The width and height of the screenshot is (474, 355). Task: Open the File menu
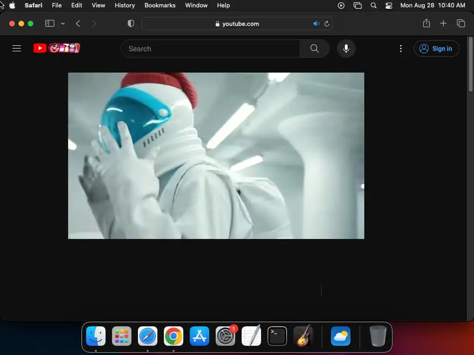pos(57,6)
